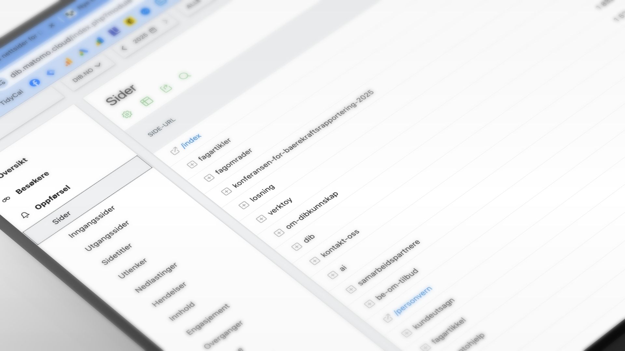Select Utlenker in the sidebar
The height and width of the screenshot is (351, 625).
[x=132, y=268]
